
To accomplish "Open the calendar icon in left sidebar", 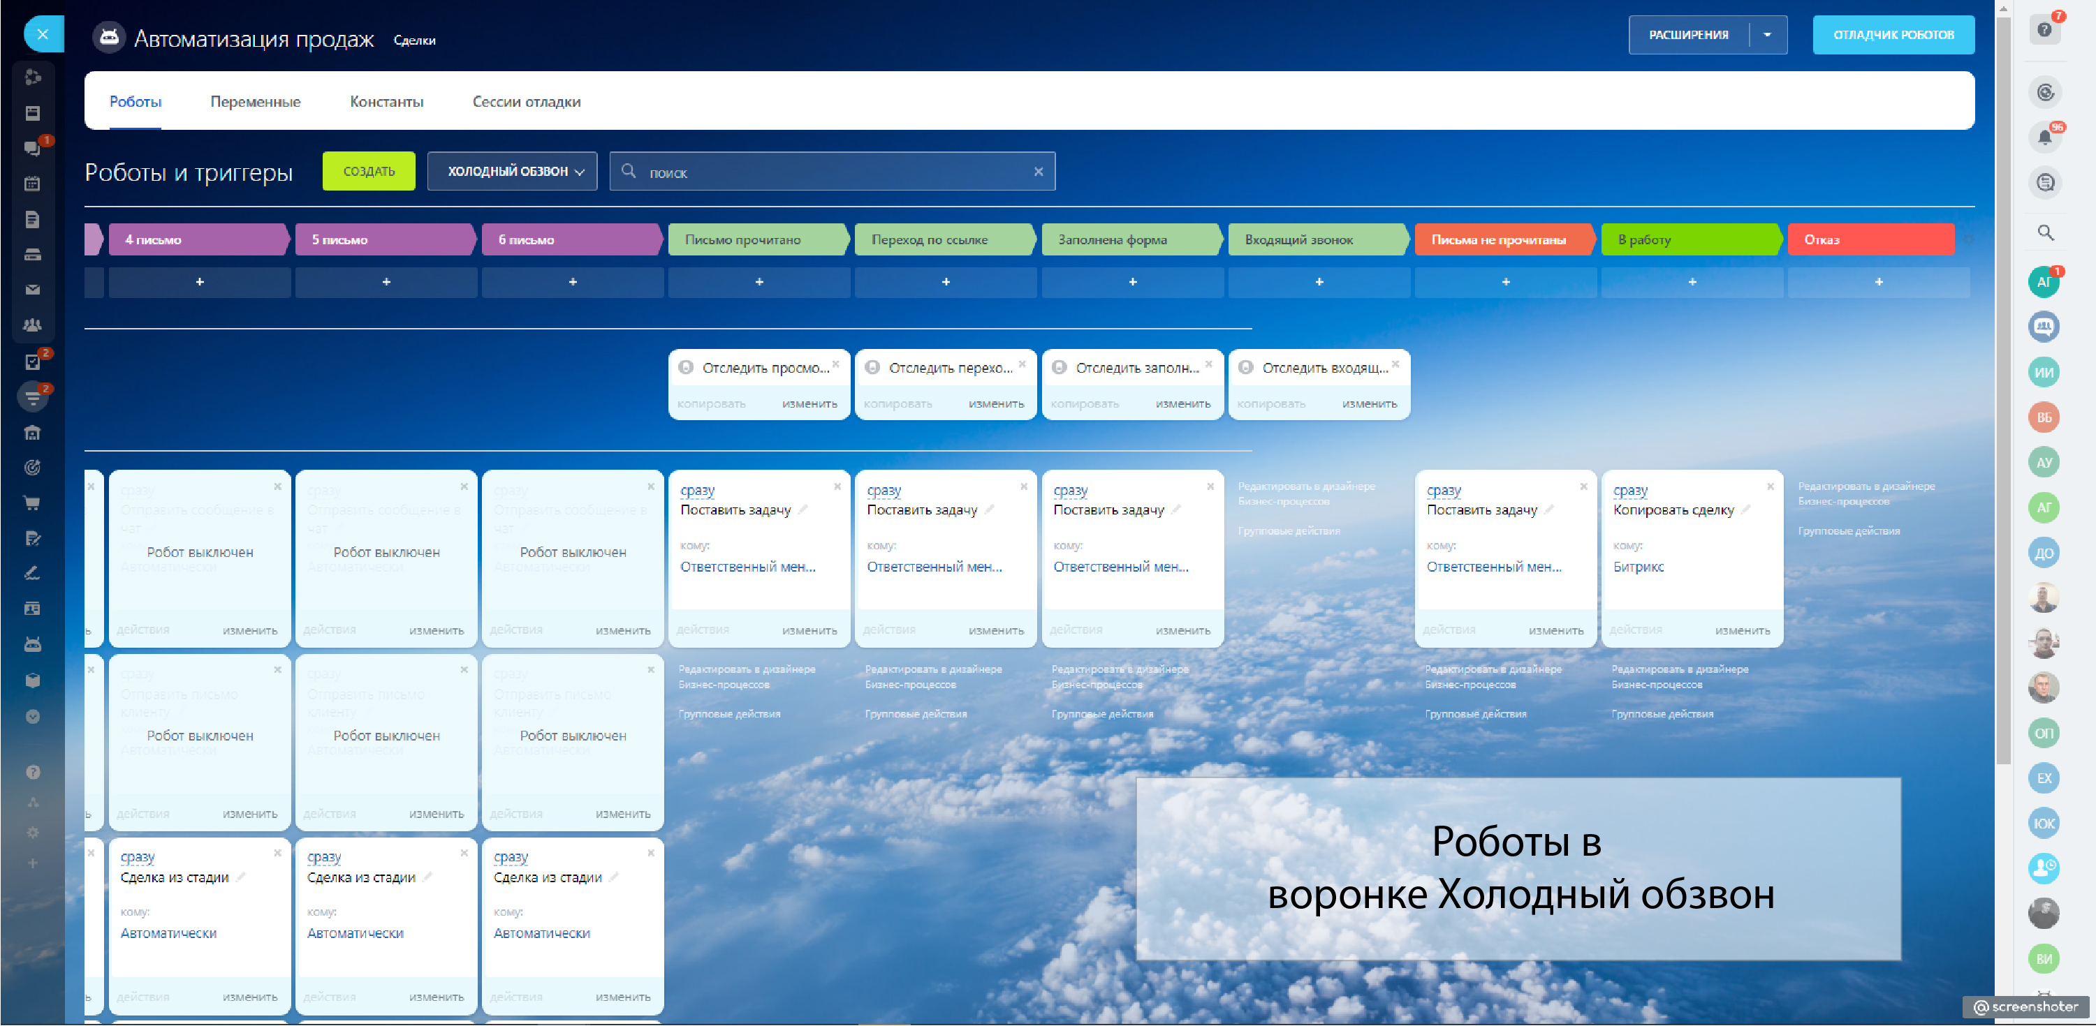I will pyautogui.click(x=33, y=184).
